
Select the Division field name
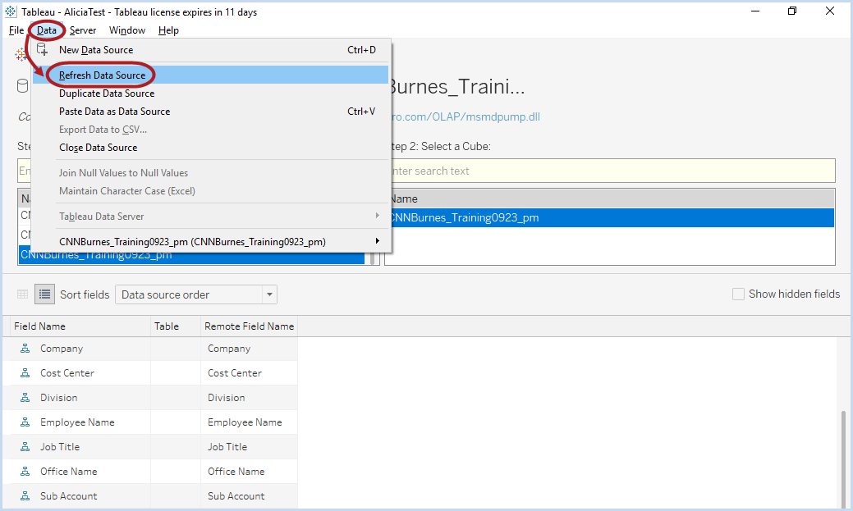59,397
